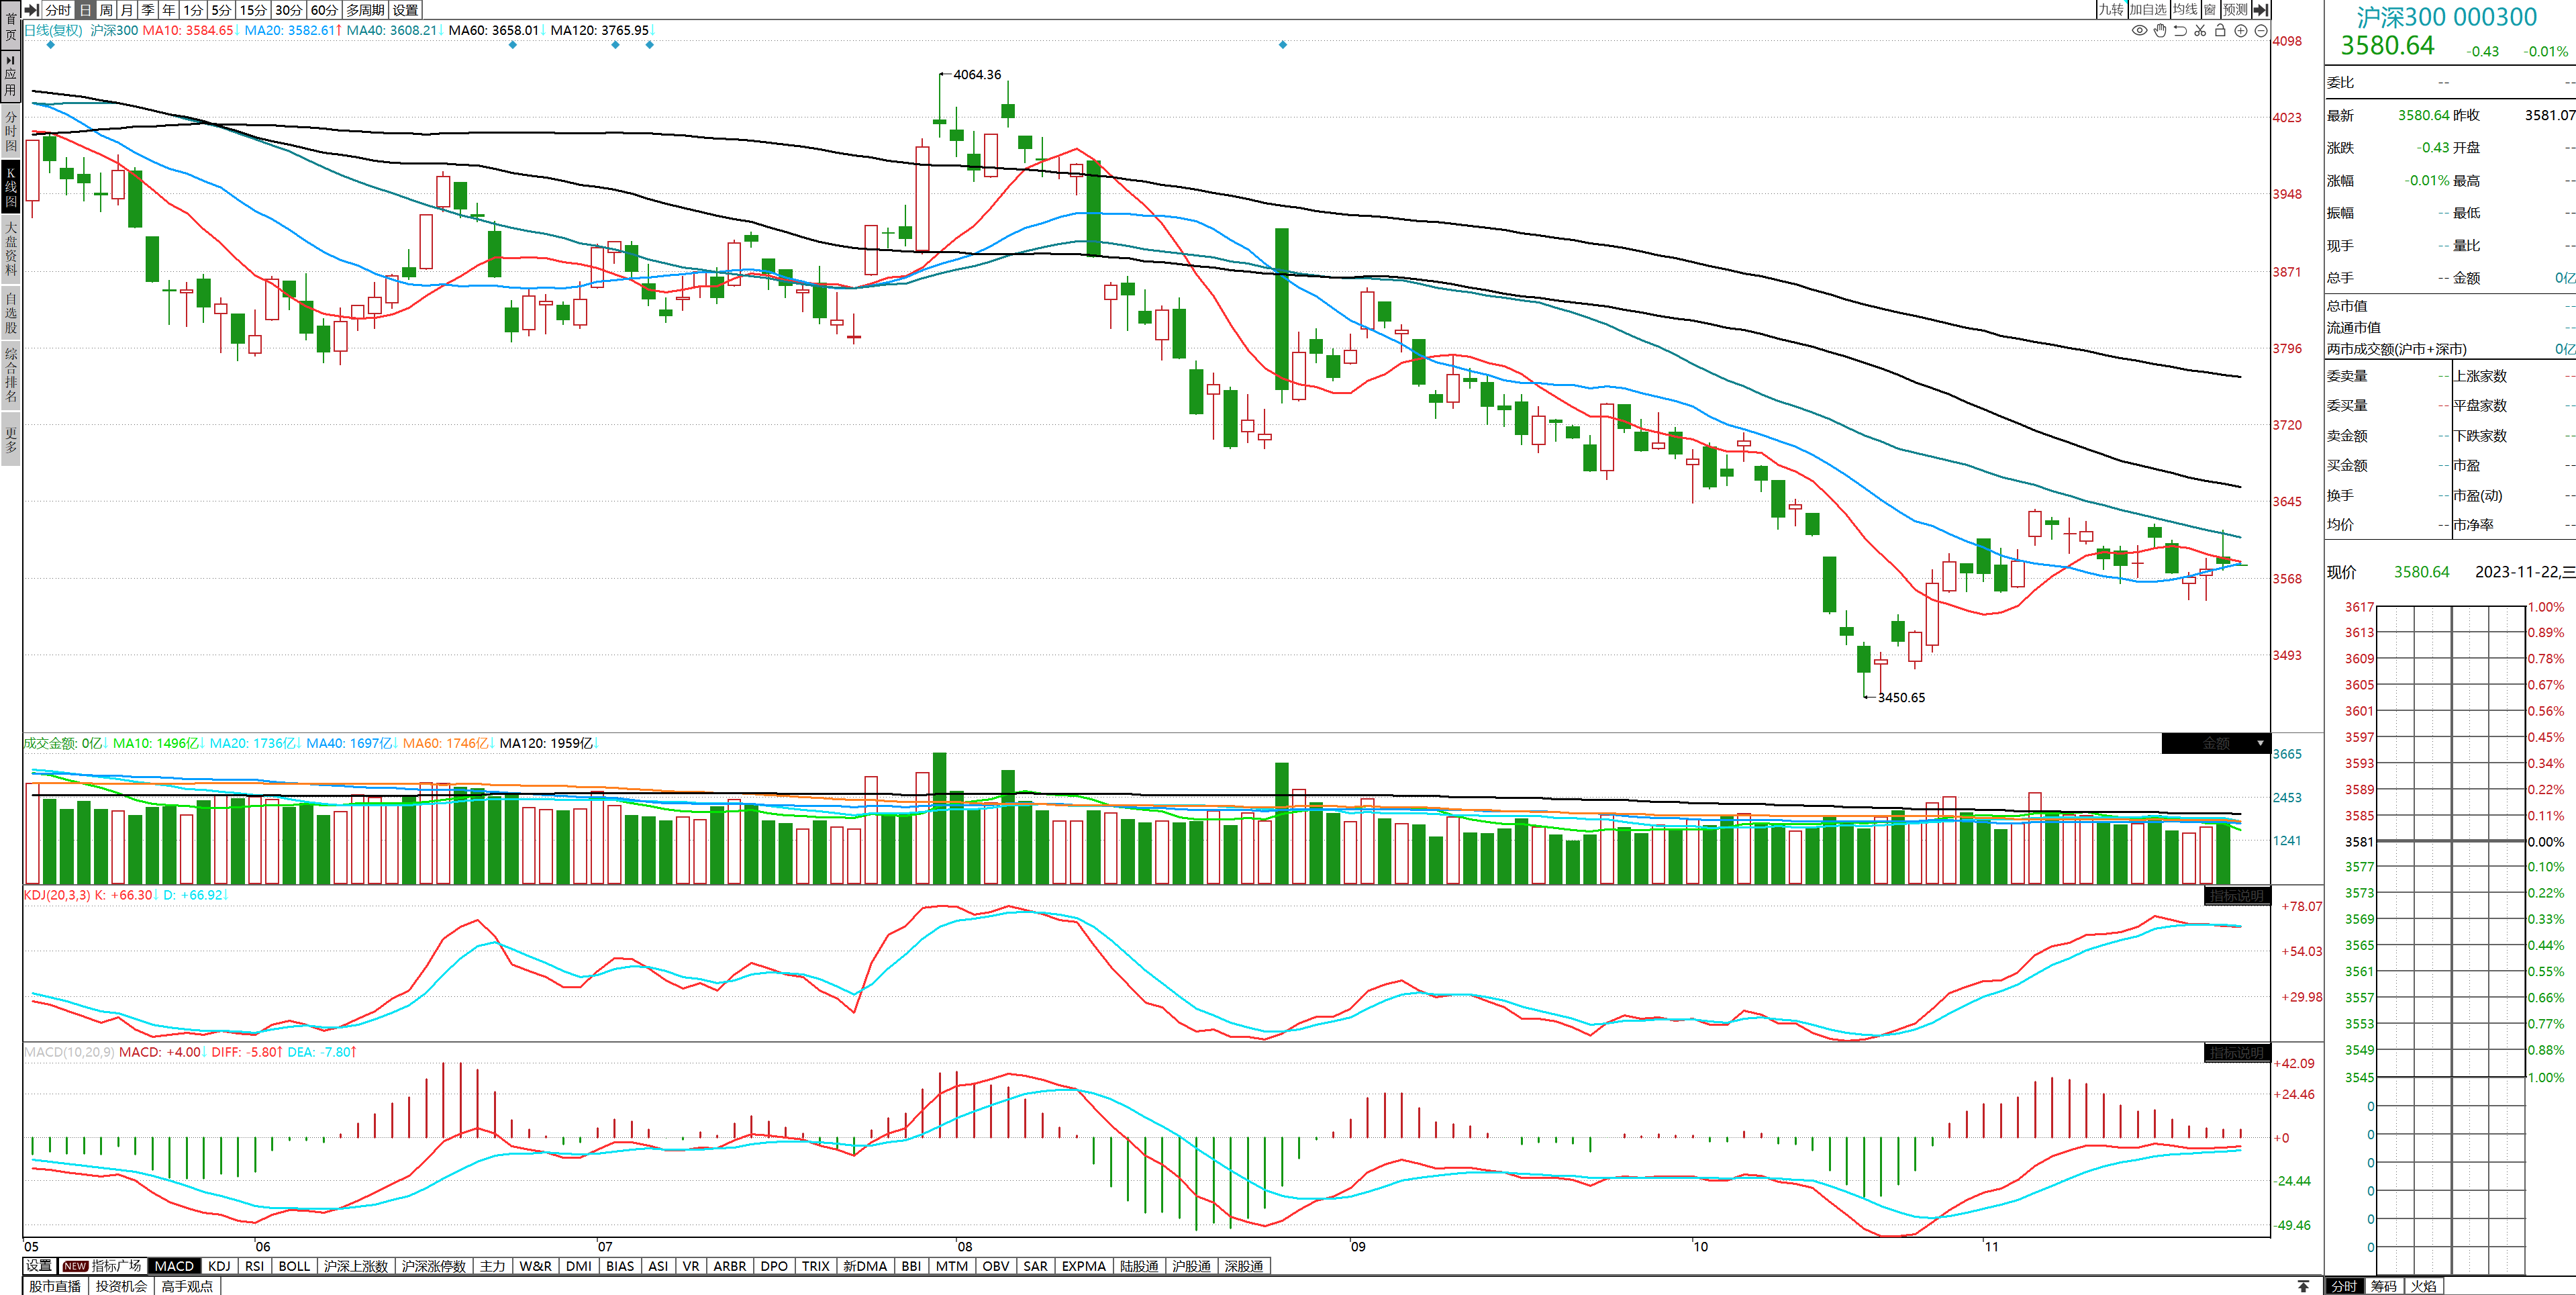The height and width of the screenshot is (1295, 2576).
Task: Open the 多周期 multi-period selector
Action: [365, 9]
